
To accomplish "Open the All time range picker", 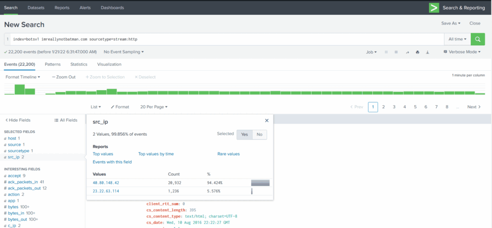I will click(457, 39).
